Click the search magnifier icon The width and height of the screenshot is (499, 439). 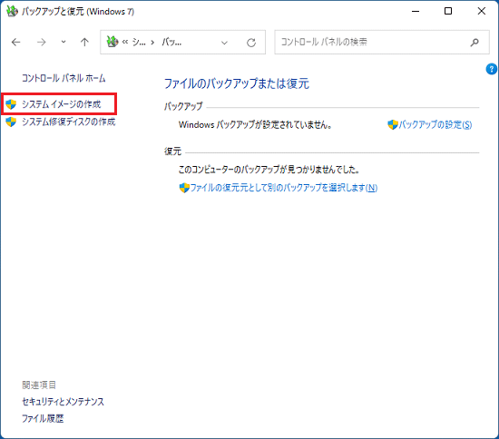[x=475, y=42]
